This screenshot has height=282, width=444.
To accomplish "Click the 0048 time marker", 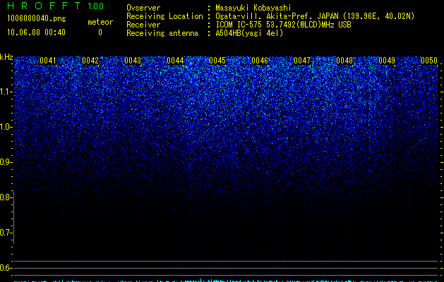I will (344, 61).
